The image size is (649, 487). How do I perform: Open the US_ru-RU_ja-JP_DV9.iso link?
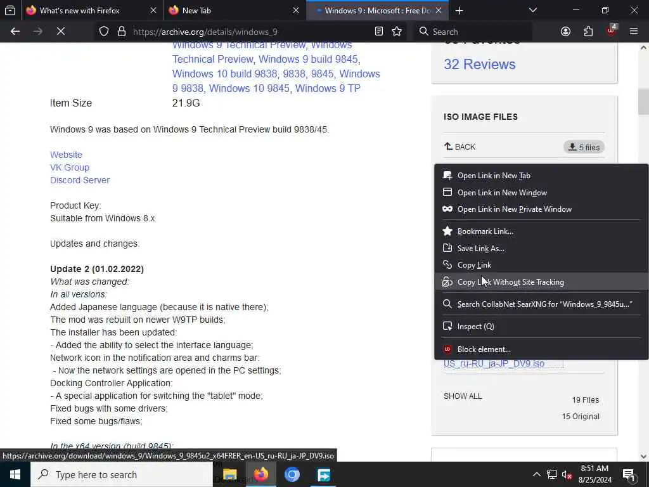point(494,363)
